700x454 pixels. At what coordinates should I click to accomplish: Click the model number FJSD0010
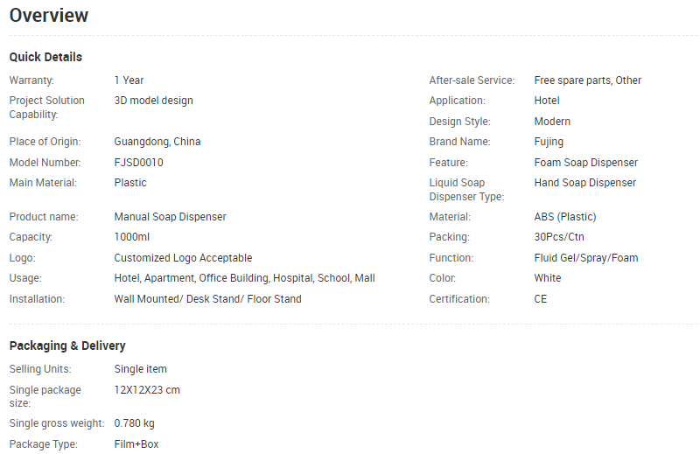[x=139, y=163]
